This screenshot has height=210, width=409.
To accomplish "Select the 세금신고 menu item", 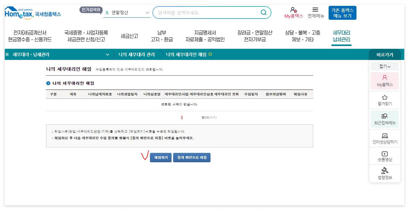I will point(129,36).
